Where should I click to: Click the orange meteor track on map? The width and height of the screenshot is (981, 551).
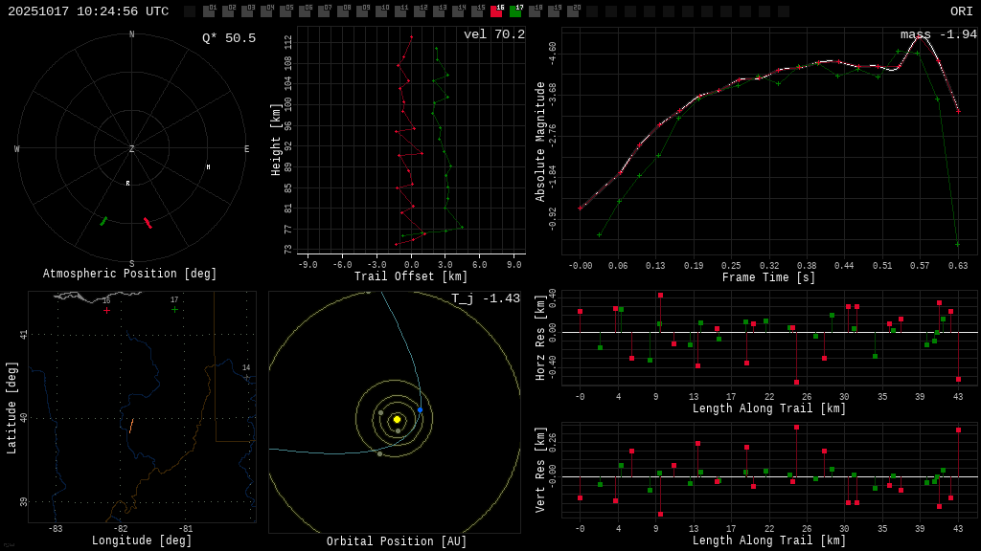coord(131,425)
